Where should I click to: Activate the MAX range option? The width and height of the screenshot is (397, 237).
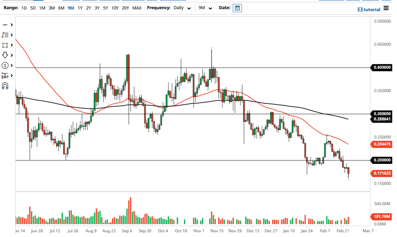coord(137,8)
